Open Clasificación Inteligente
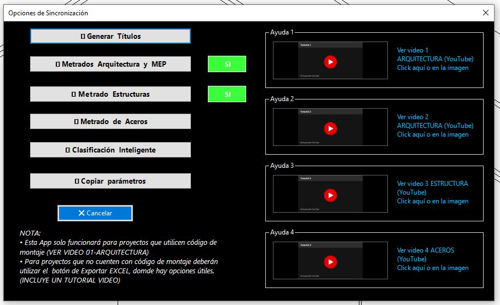500x305 pixels. coord(111,150)
